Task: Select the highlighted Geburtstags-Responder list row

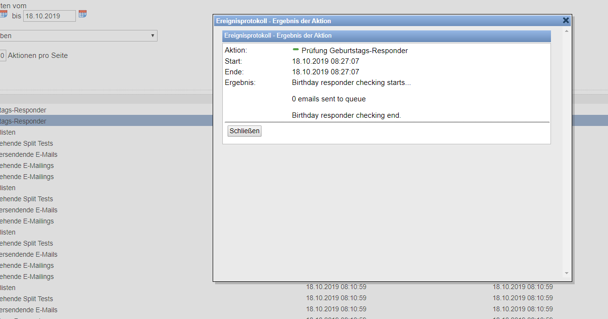Action: pos(23,121)
